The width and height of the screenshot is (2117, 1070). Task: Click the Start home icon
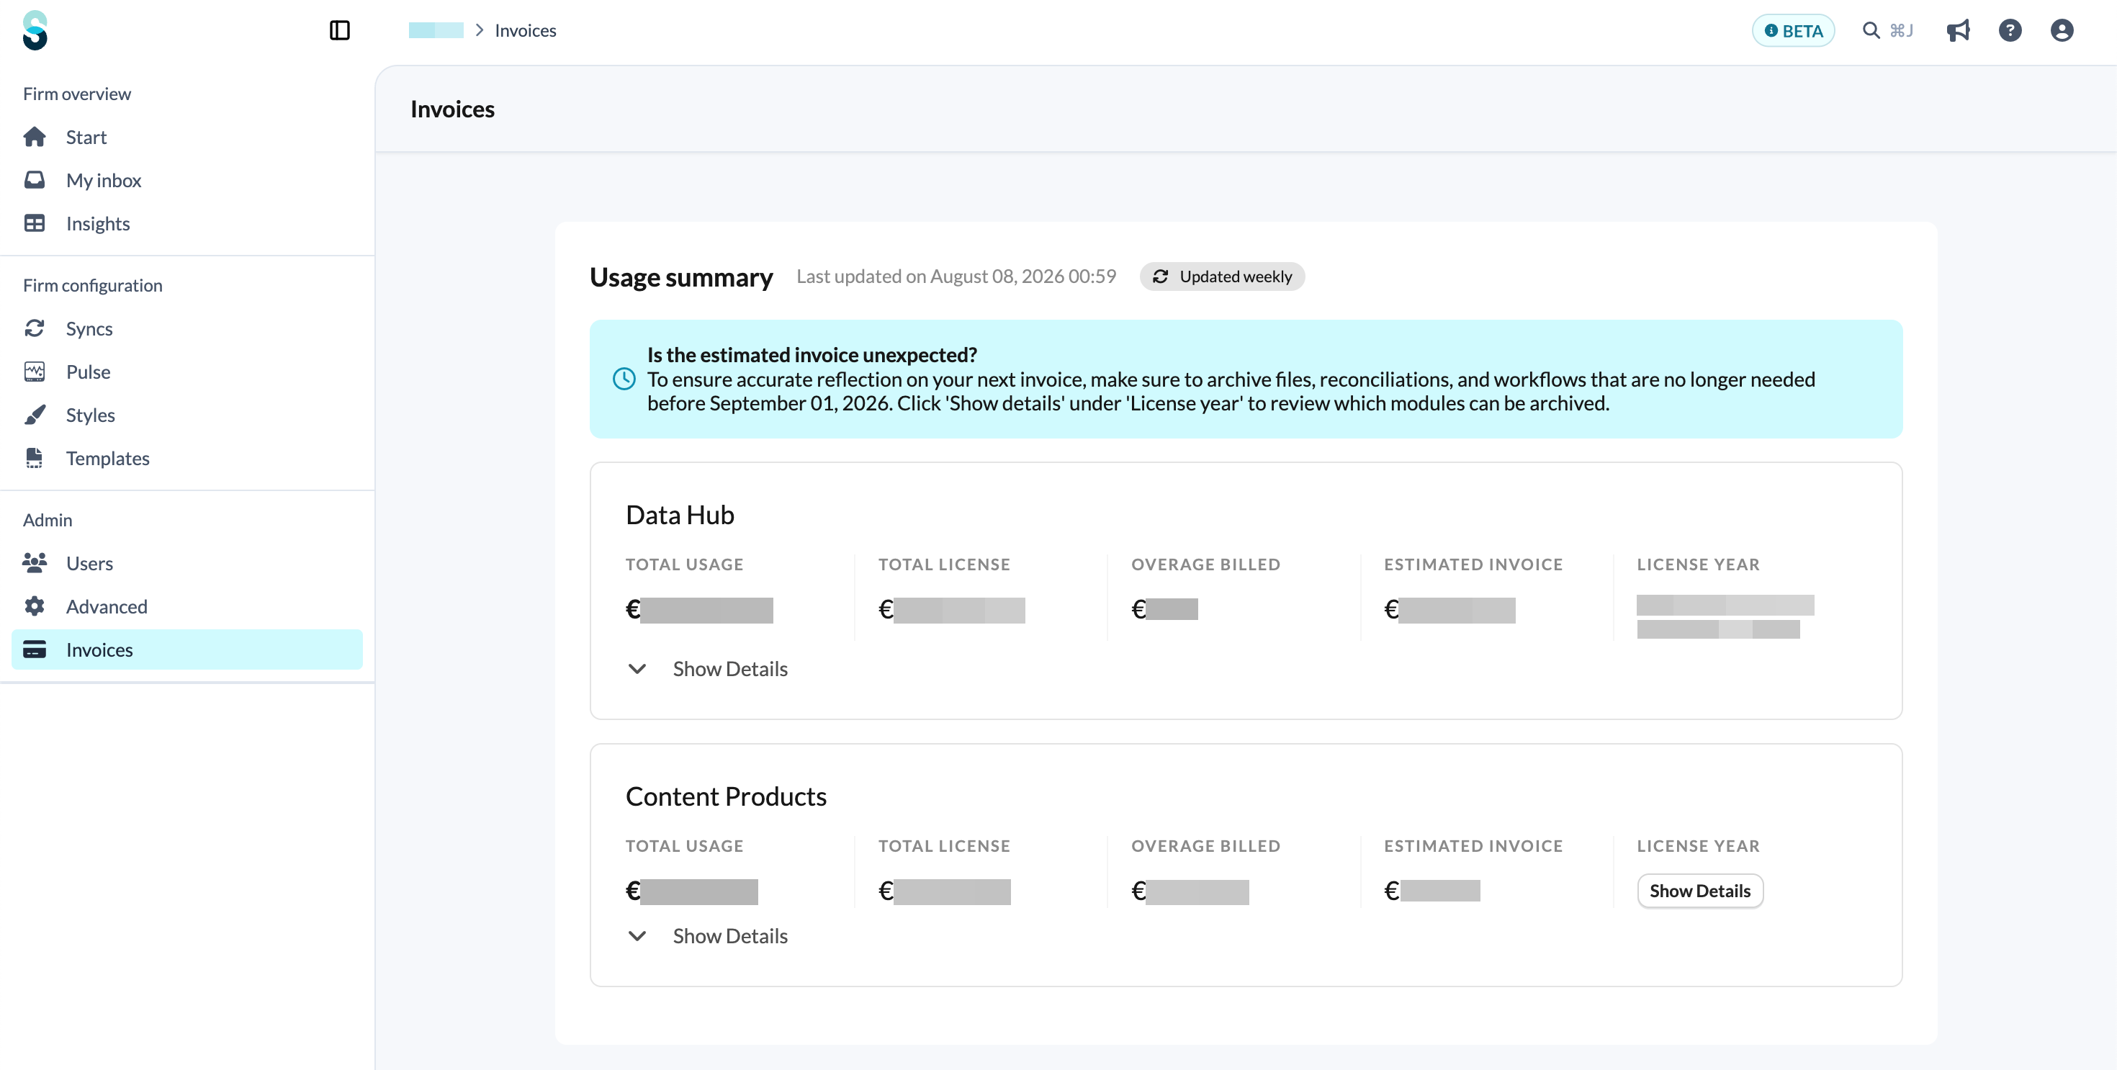[35, 136]
